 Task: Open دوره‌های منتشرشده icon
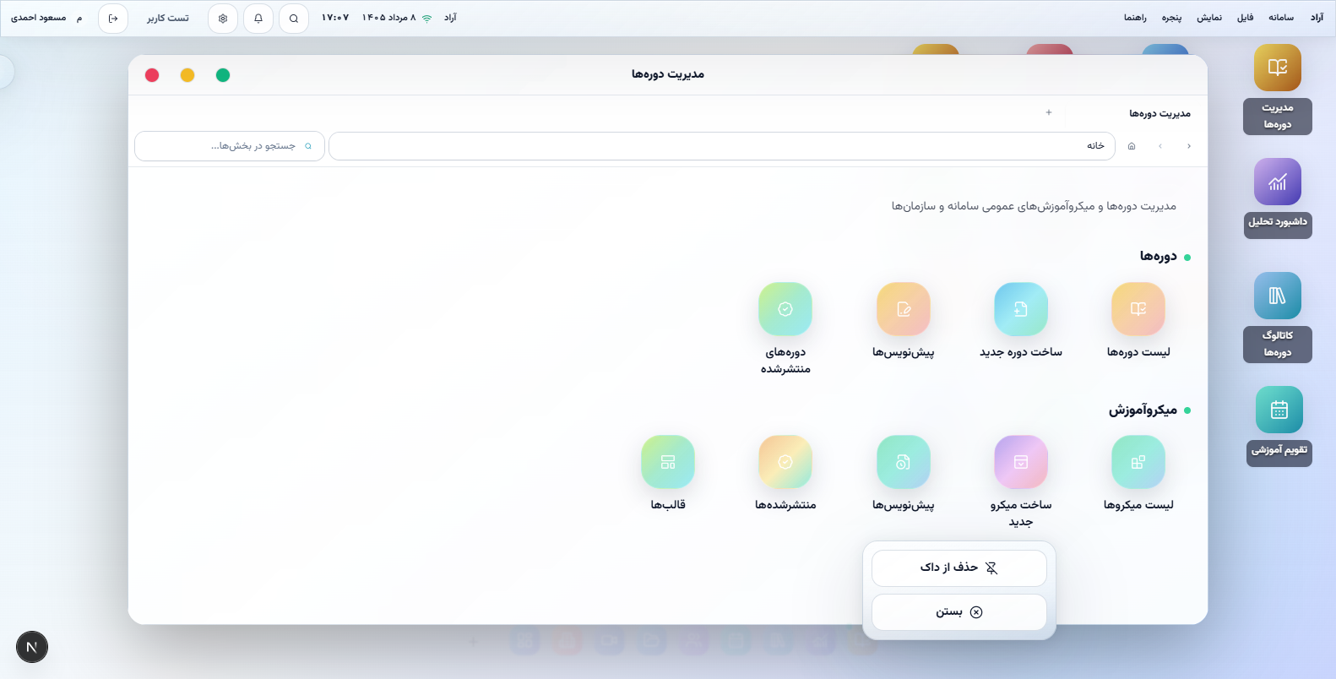785,309
